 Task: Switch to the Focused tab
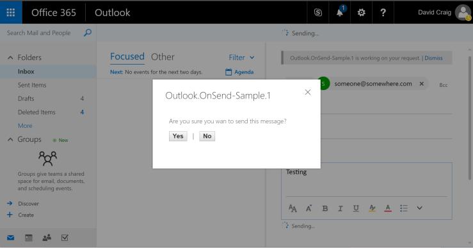tap(127, 57)
